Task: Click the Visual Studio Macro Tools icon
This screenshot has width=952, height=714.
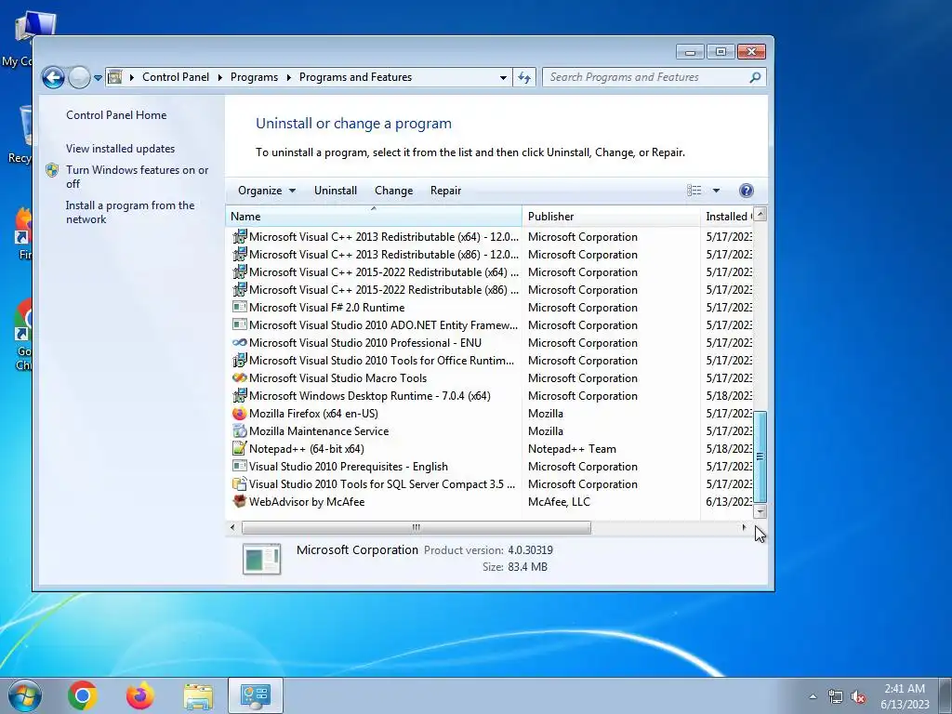Action: (x=240, y=377)
